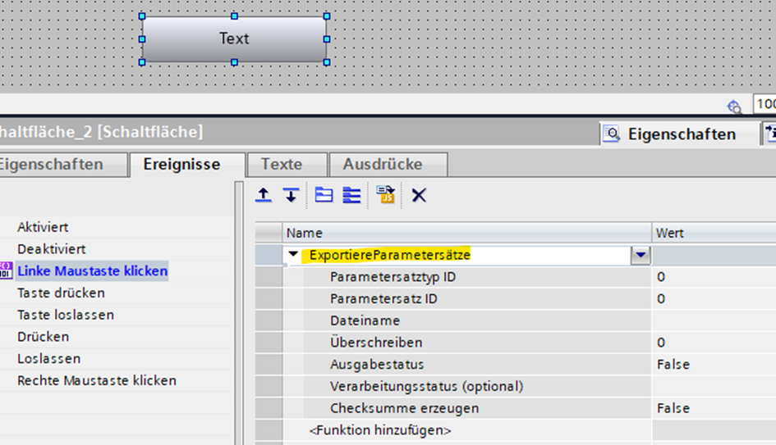Convert function list to JavaScript script icon

[x=385, y=194]
